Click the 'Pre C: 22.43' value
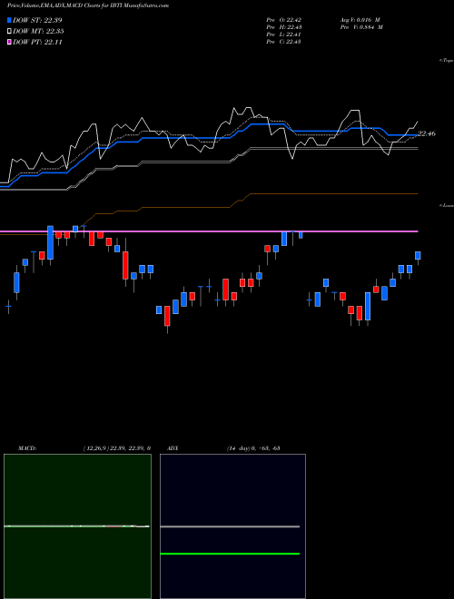The width and height of the screenshot is (454, 599). coord(284,42)
